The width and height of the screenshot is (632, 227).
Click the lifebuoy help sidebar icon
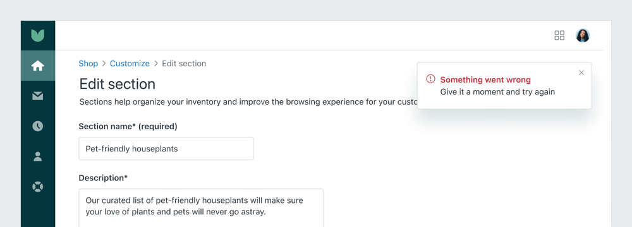point(38,187)
